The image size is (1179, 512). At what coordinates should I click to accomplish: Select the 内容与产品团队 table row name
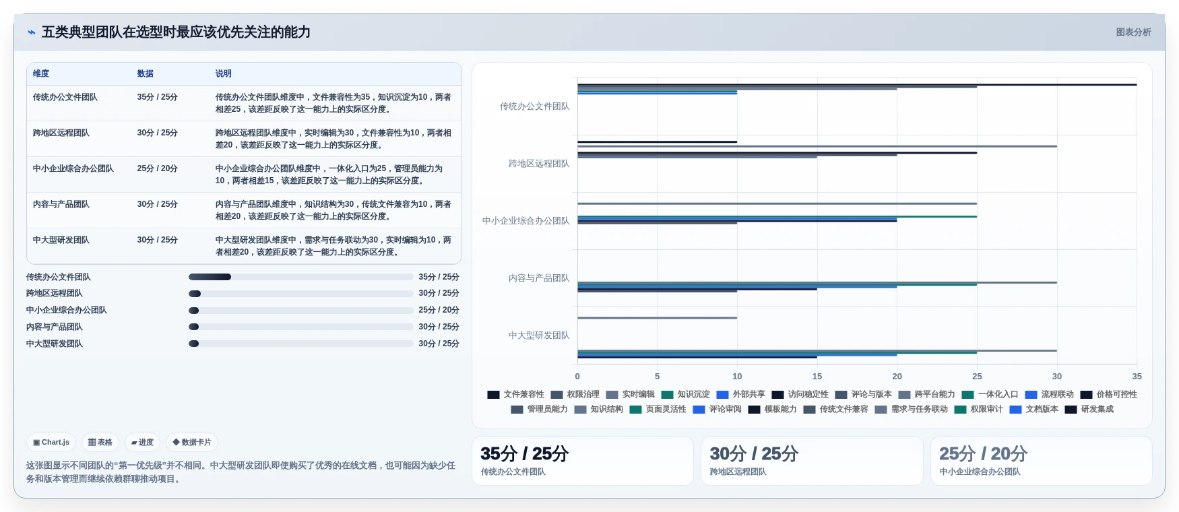61,205
